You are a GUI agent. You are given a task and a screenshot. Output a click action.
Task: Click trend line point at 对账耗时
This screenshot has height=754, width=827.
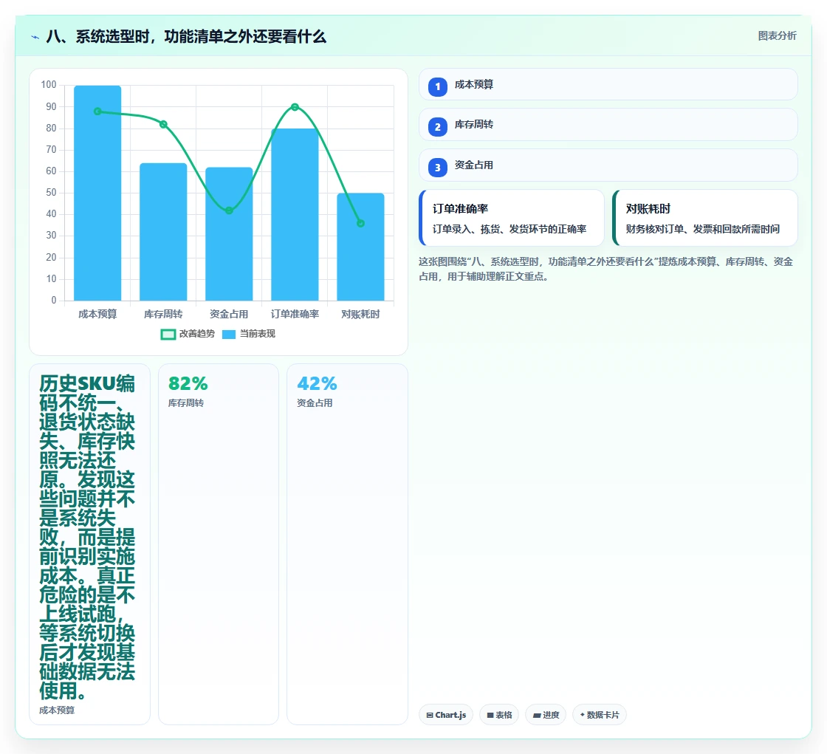(361, 223)
